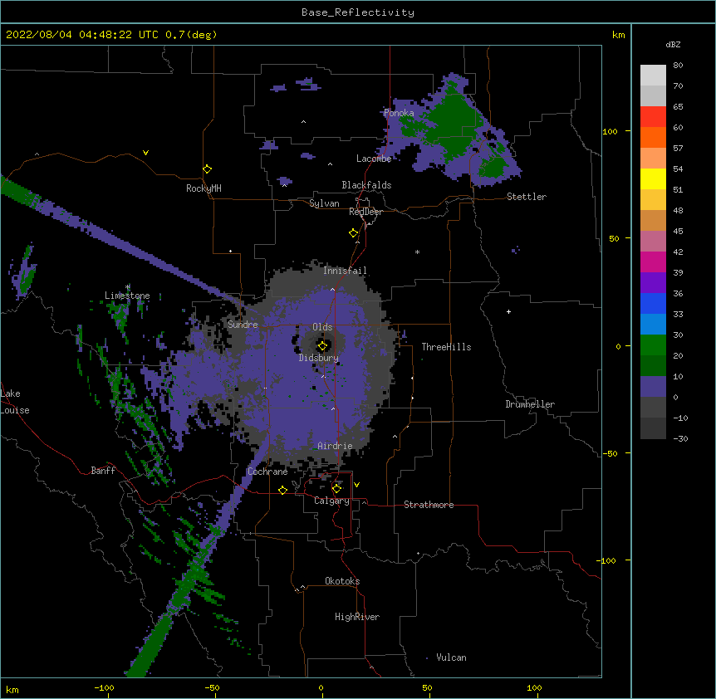This screenshot has height=699, width=716.
Task: Select the Drumheller label
Action: point(530,404)
